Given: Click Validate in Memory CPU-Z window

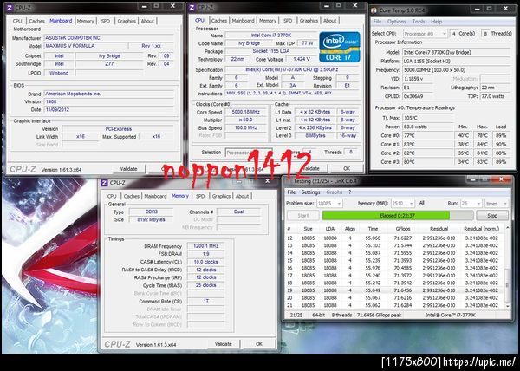Looking at the screenshot, I should [224, 344].
